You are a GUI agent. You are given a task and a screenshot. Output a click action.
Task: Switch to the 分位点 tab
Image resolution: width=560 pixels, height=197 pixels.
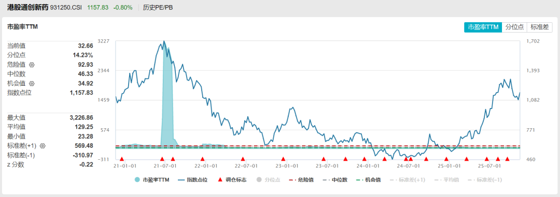(514, 27)
